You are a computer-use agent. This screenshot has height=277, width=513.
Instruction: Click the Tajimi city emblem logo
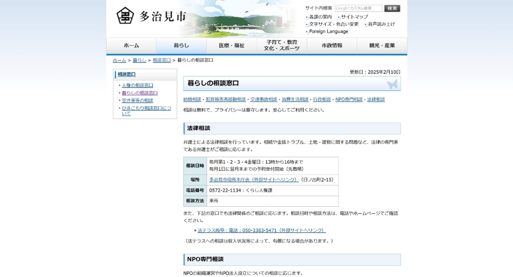pyautogui.click(x=125, y=16)
